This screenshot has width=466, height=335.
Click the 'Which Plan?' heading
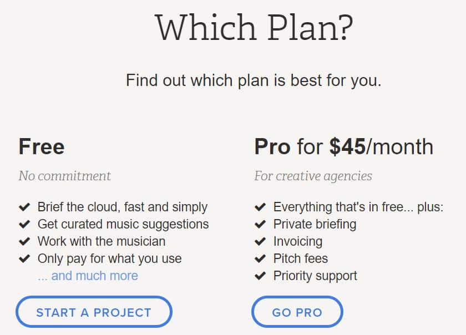coord(254,27)
